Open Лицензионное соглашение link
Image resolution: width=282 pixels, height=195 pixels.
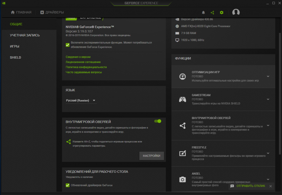(83, 62)
